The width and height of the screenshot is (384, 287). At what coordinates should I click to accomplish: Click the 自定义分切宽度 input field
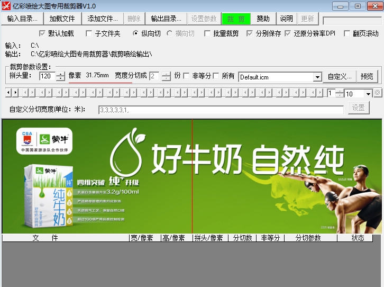(x=221, y=110)
